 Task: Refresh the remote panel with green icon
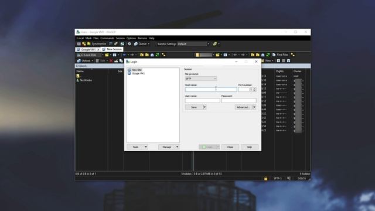click(x=268, y=55)
